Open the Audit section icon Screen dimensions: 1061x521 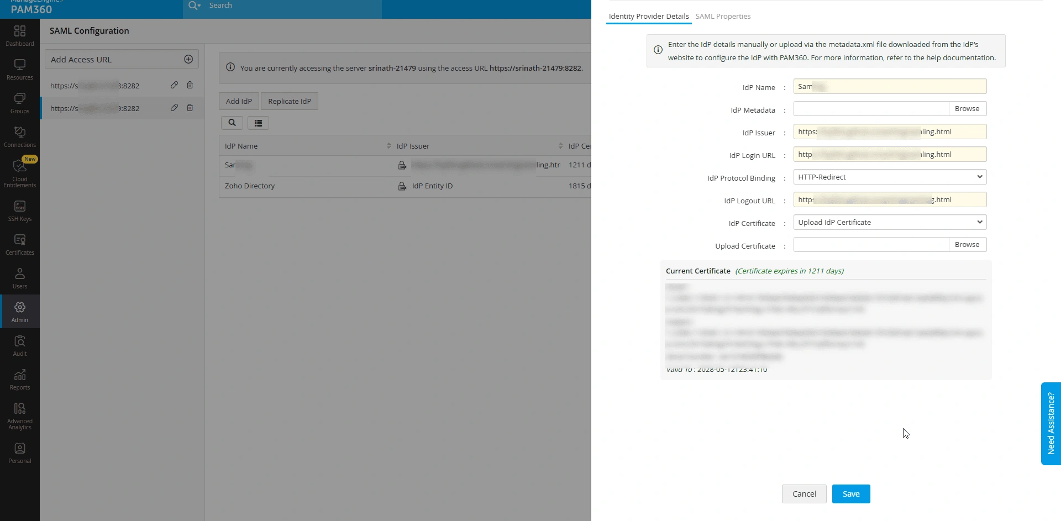click(x=20, y=346)
